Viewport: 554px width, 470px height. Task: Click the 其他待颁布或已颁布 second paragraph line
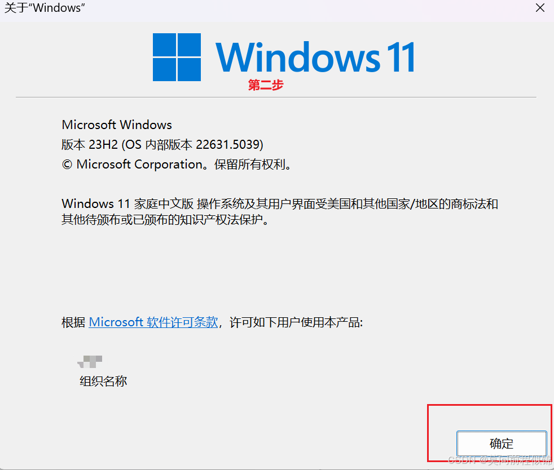(x=165, y=219)
